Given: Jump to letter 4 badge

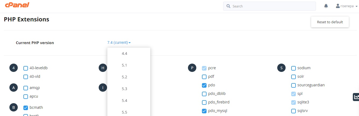Looking at the screenshot, I should 13,68.
